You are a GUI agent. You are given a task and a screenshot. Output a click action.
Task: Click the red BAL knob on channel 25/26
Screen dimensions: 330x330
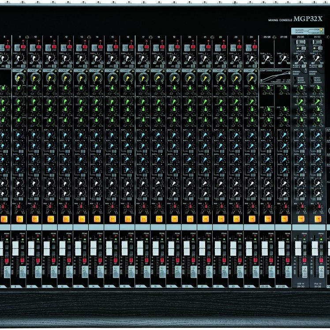click(268, 206)
